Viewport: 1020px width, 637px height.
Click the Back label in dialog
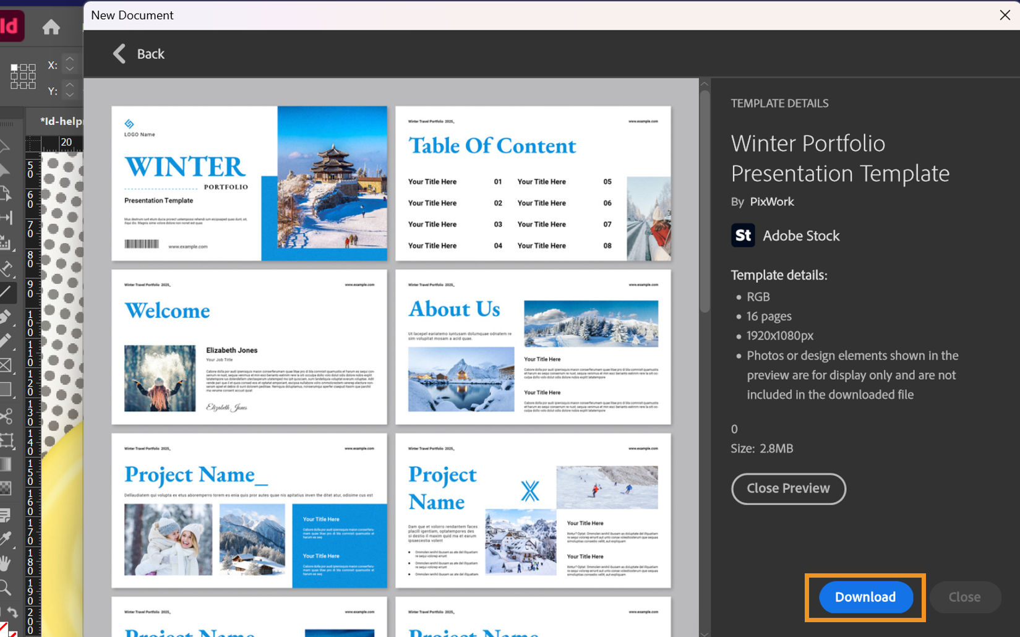(150, 54)
